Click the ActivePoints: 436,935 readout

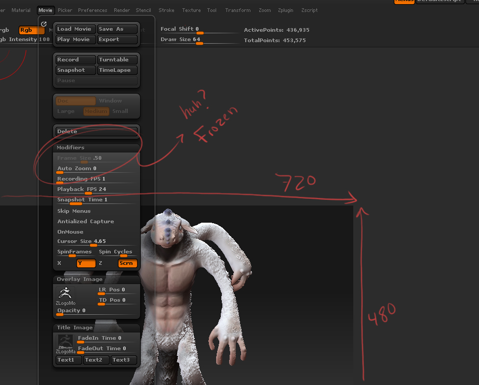(276, 30)
